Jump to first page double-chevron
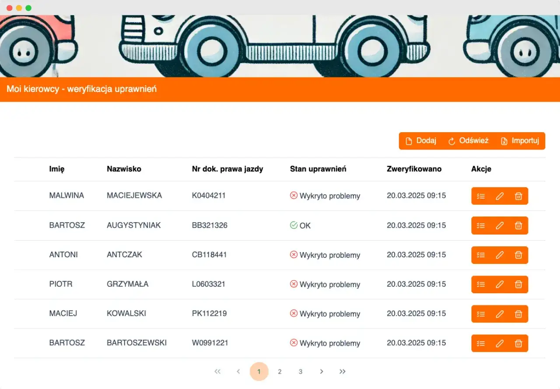Viewport: 560px width, 389px height. tap(217, 371)
